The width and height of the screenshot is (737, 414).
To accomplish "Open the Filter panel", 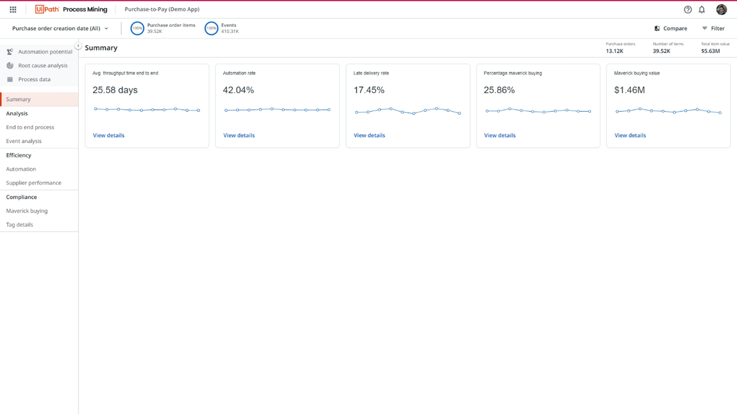I will point(713,28).
